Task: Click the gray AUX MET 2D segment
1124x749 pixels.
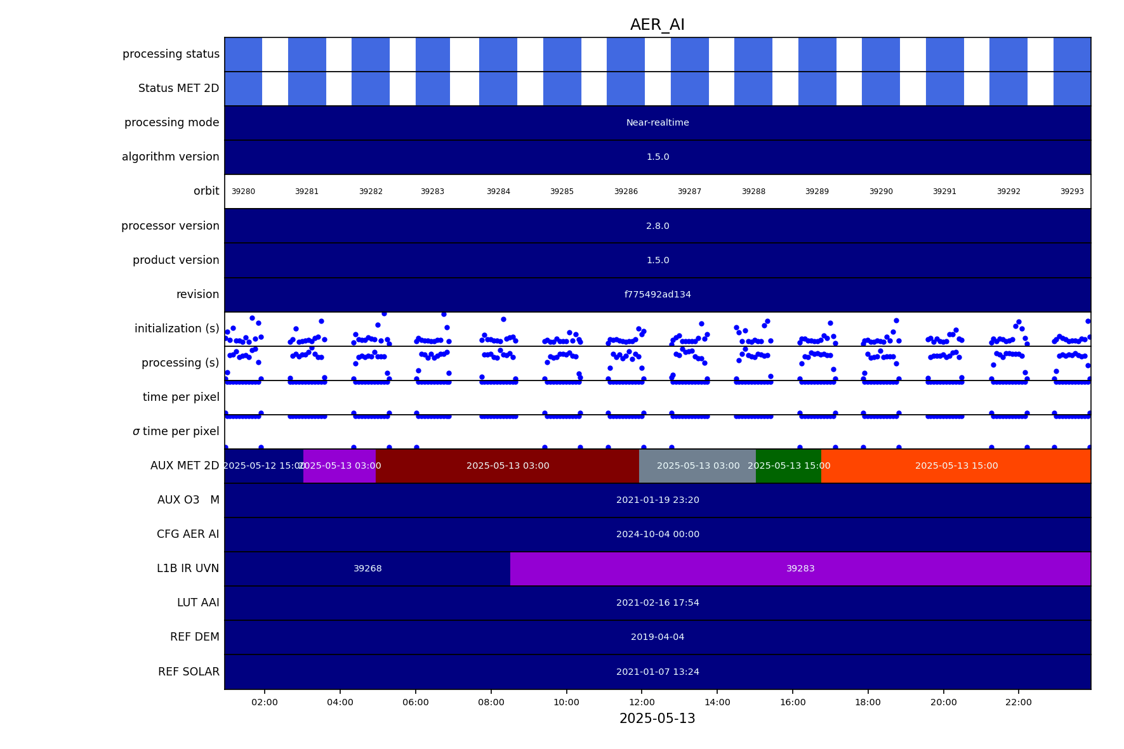Action: (698, 466)
